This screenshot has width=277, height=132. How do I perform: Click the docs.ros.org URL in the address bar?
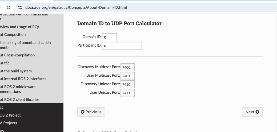click(x=76, y=7)
